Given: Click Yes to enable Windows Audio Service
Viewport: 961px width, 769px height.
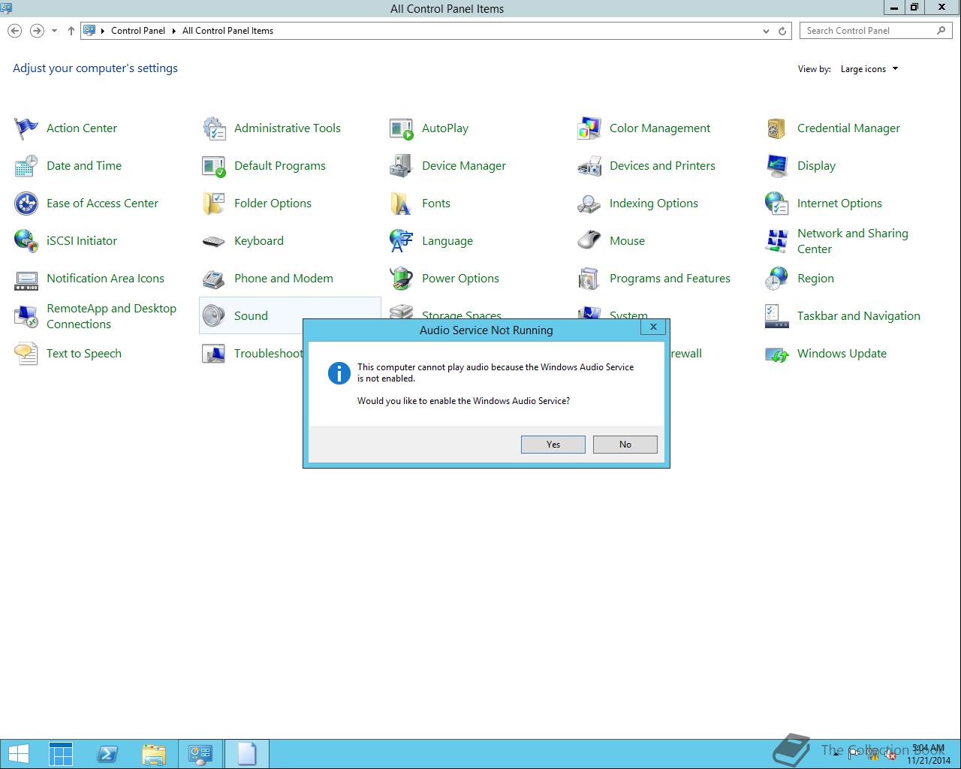Looking at the screenshot, I should pyautogui.click(x=553, y=445).
